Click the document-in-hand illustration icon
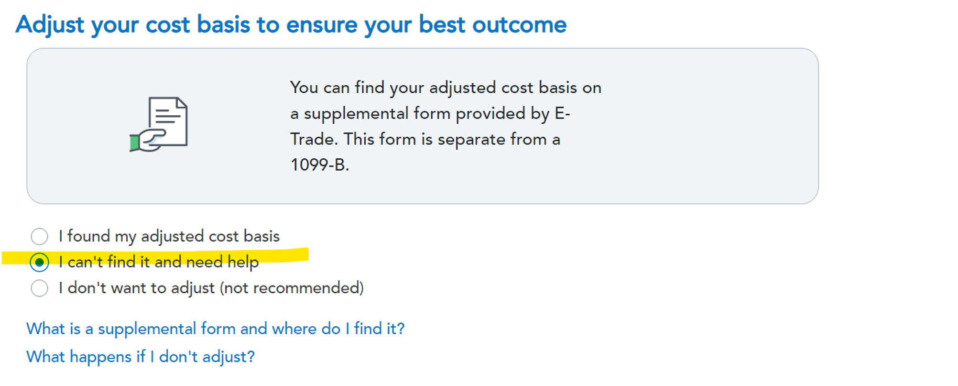Screen dimensions: 958x386 pos(159,124)
